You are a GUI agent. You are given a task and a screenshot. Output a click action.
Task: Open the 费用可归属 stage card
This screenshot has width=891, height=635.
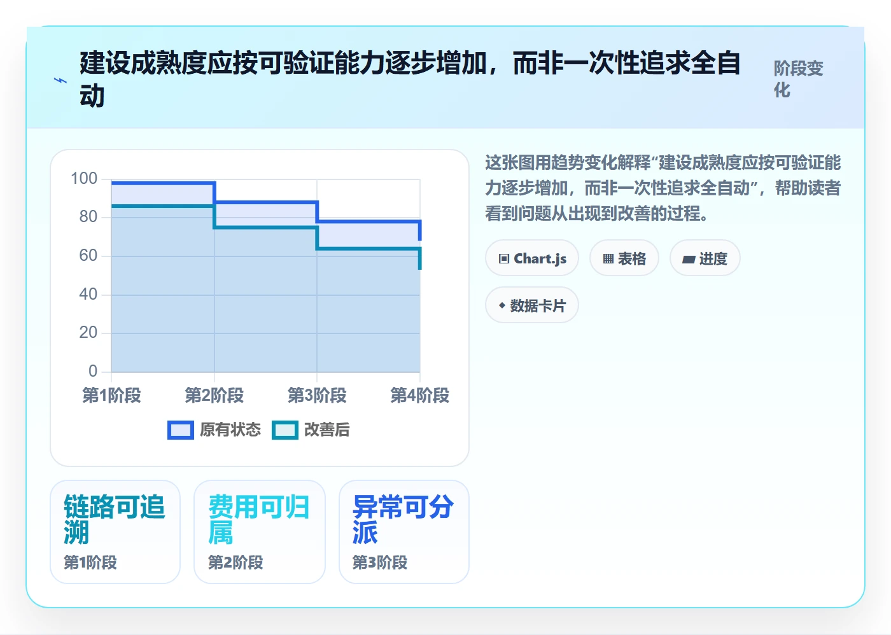pyautogui.click(x=260, y=532)
